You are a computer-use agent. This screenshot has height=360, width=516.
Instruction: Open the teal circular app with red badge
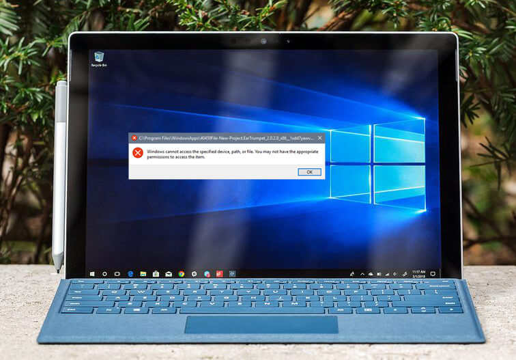(x=207, y=274)
